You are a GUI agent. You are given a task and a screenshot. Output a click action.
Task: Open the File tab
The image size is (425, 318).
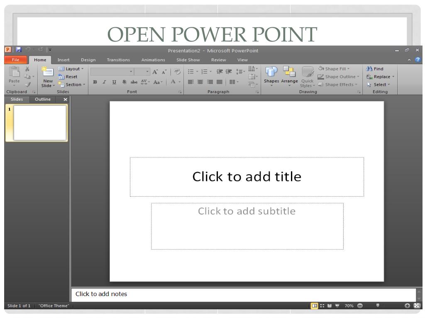(x=16, y=60)
